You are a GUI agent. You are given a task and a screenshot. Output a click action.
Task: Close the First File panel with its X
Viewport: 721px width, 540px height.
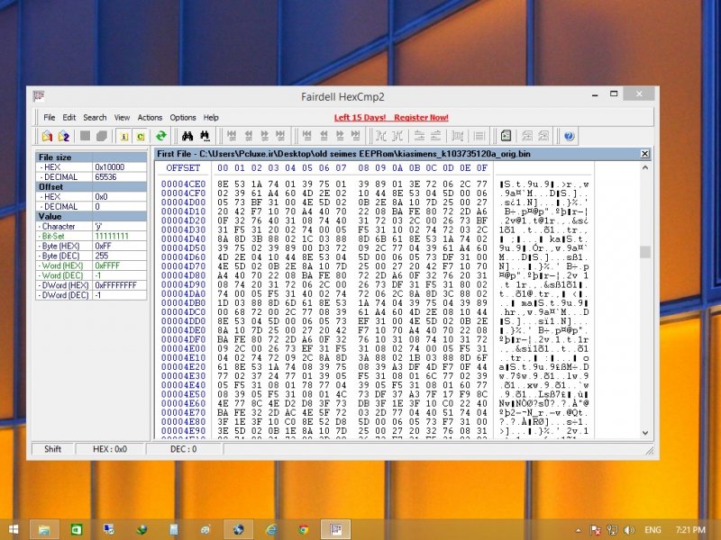pyautogui.click(x=644, y=154)
